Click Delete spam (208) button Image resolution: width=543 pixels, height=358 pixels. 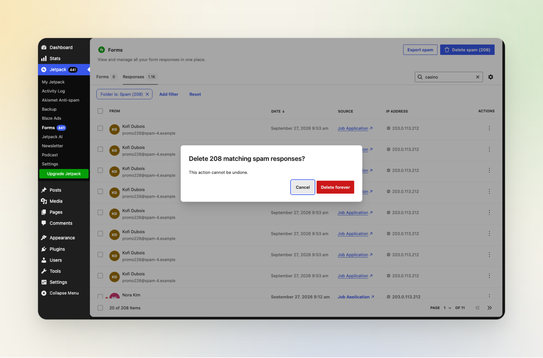467,50
